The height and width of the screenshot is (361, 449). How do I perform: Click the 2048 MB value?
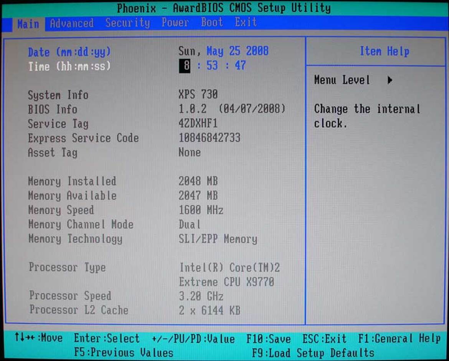coord(198,181)
